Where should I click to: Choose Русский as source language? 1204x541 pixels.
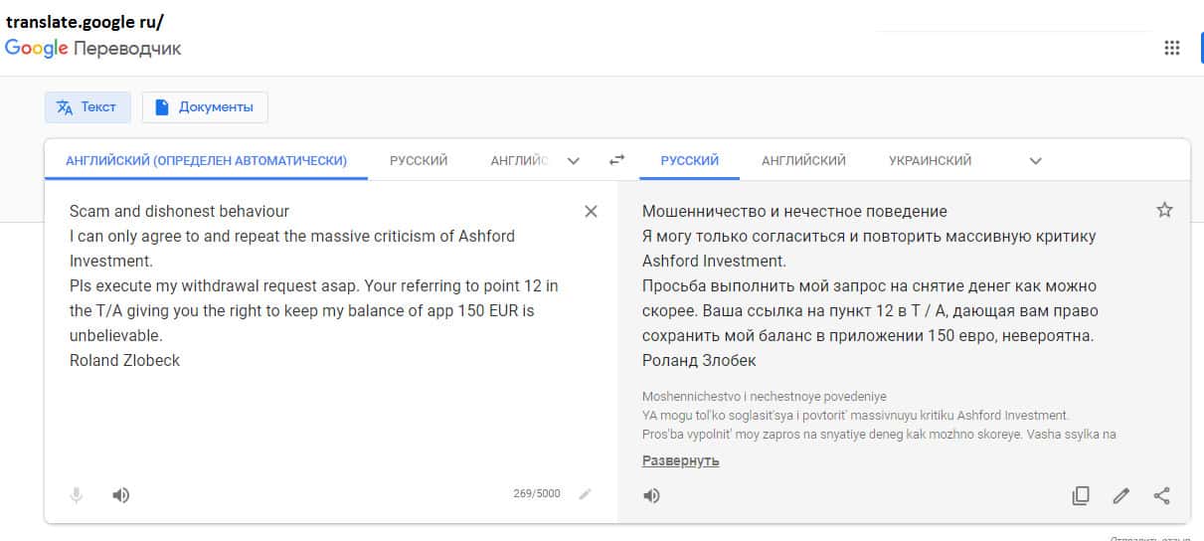pyautogui.click(x=419, y=160)
